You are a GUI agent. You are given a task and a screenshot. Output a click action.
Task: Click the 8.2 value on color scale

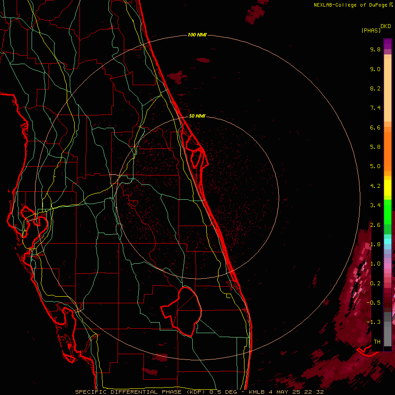point(375,88)
